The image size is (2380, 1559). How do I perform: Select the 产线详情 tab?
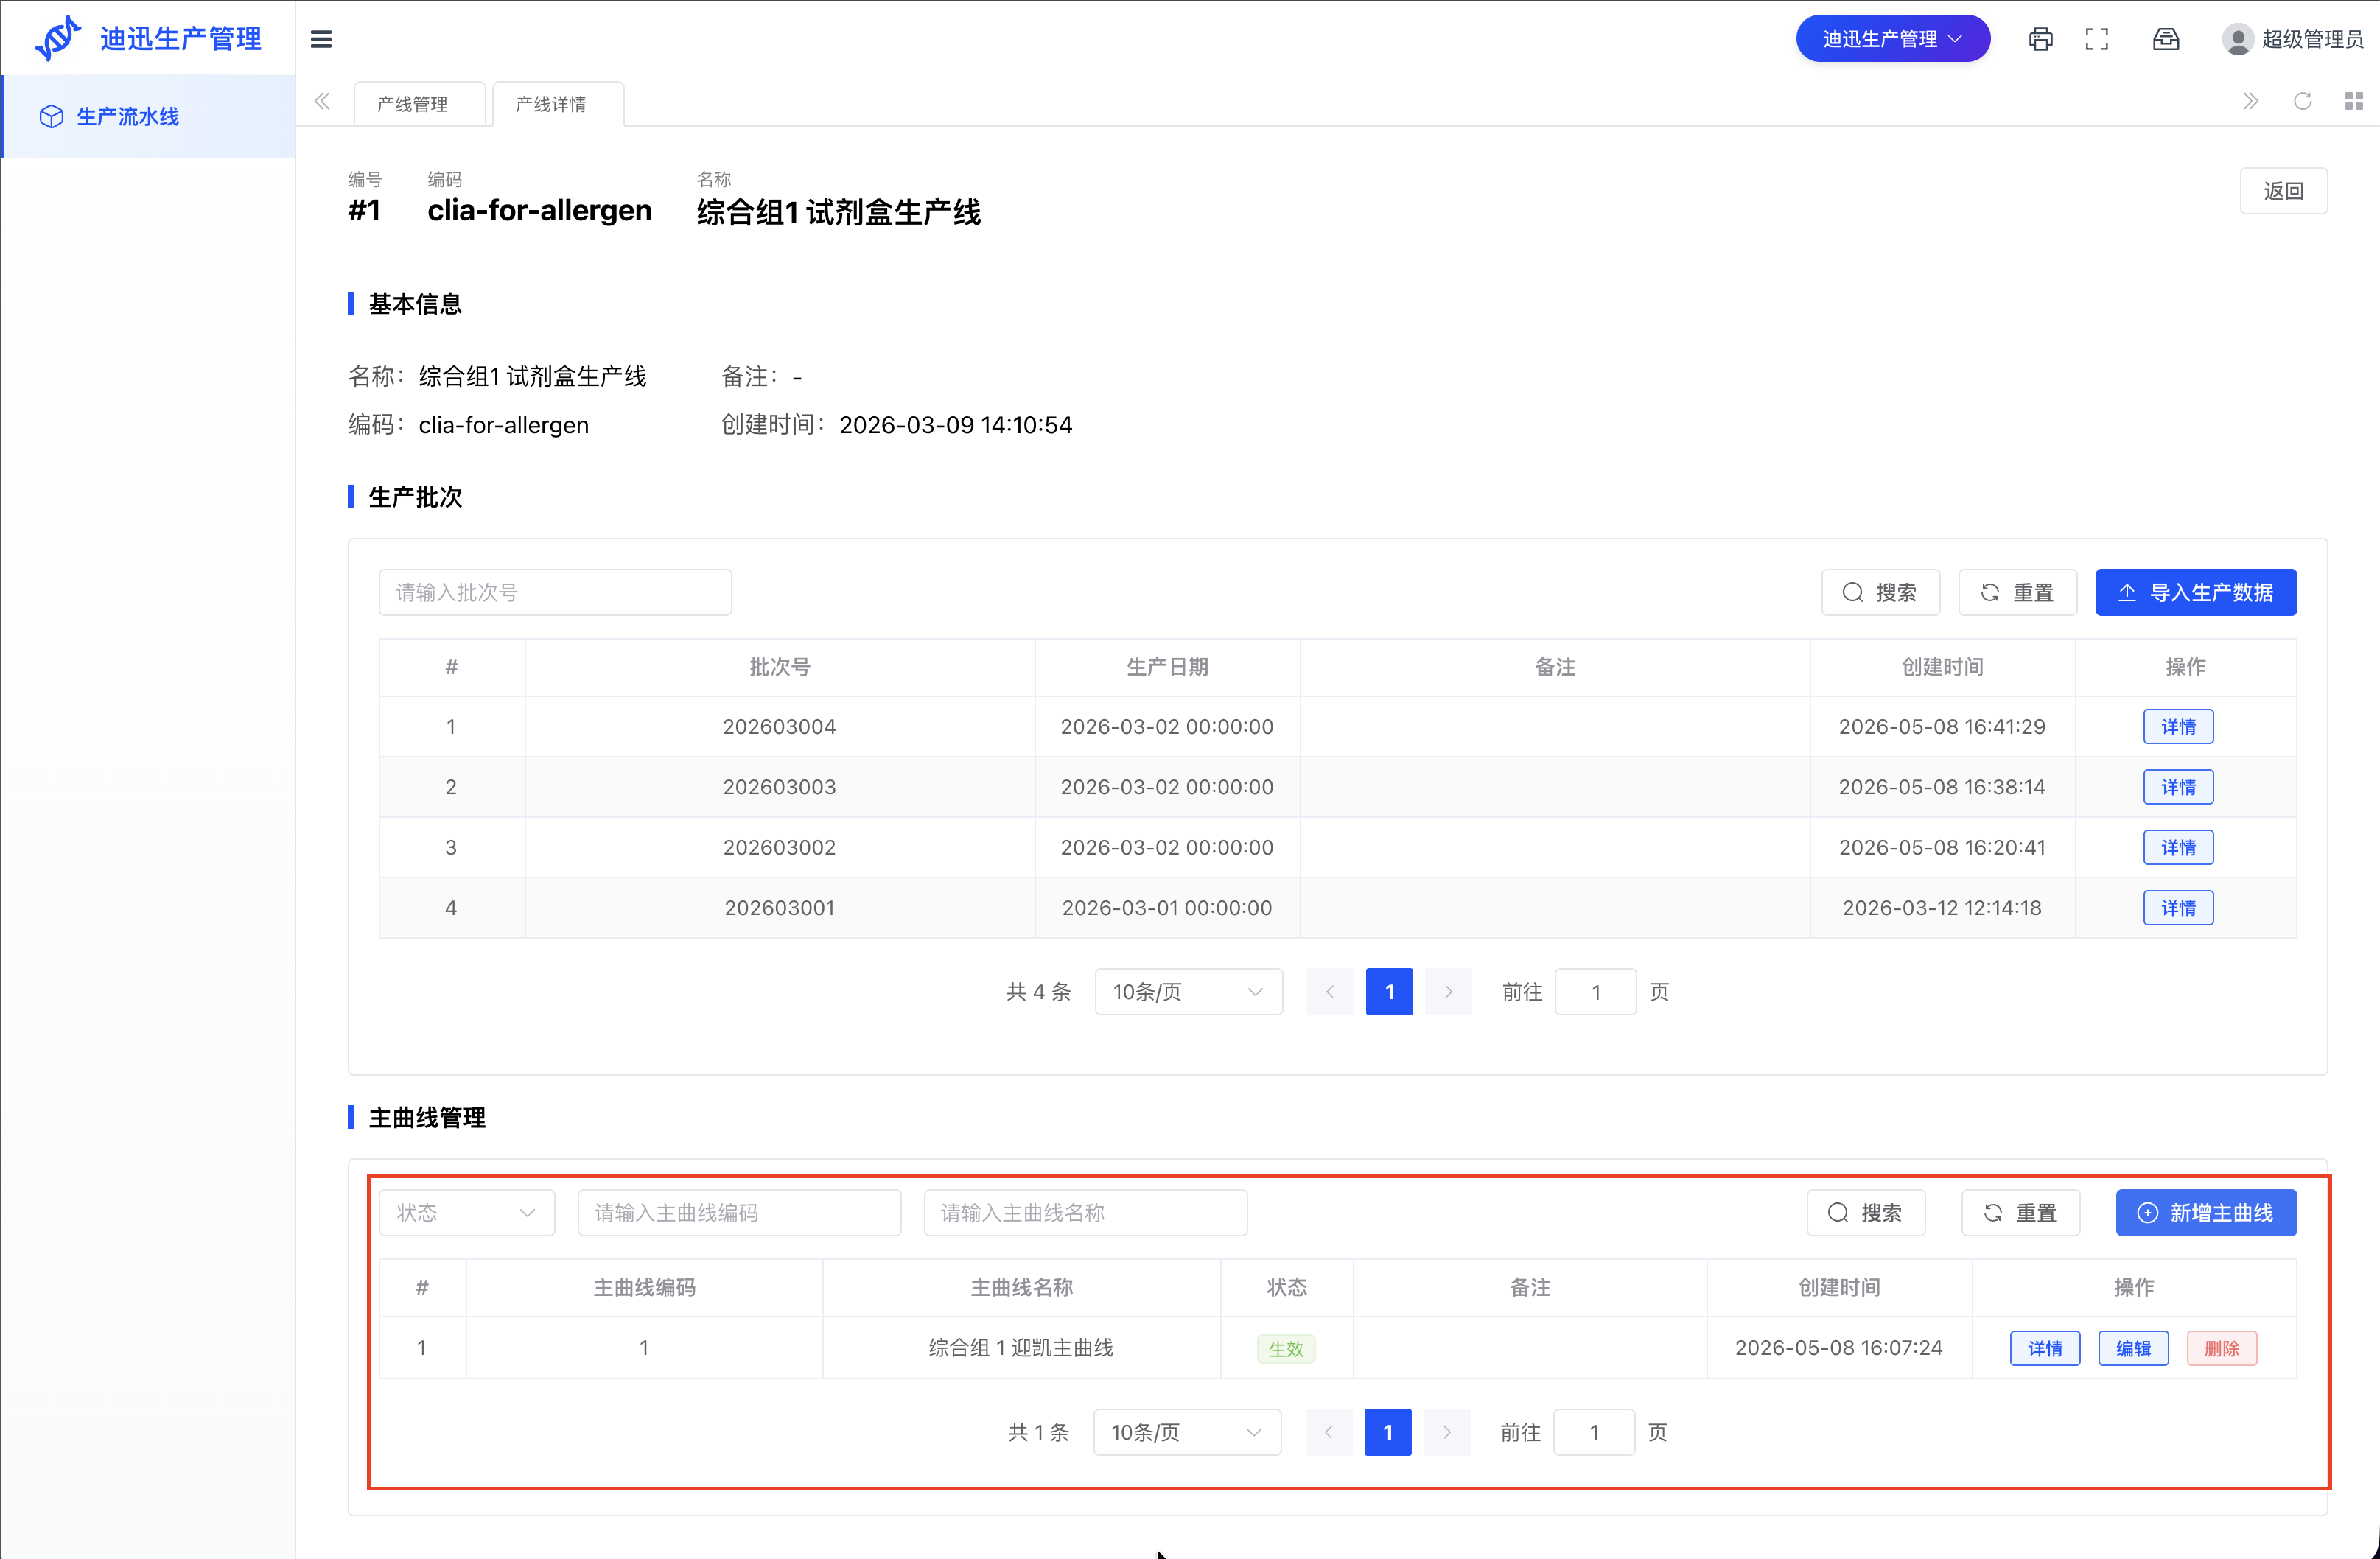(x=558, y=104)
